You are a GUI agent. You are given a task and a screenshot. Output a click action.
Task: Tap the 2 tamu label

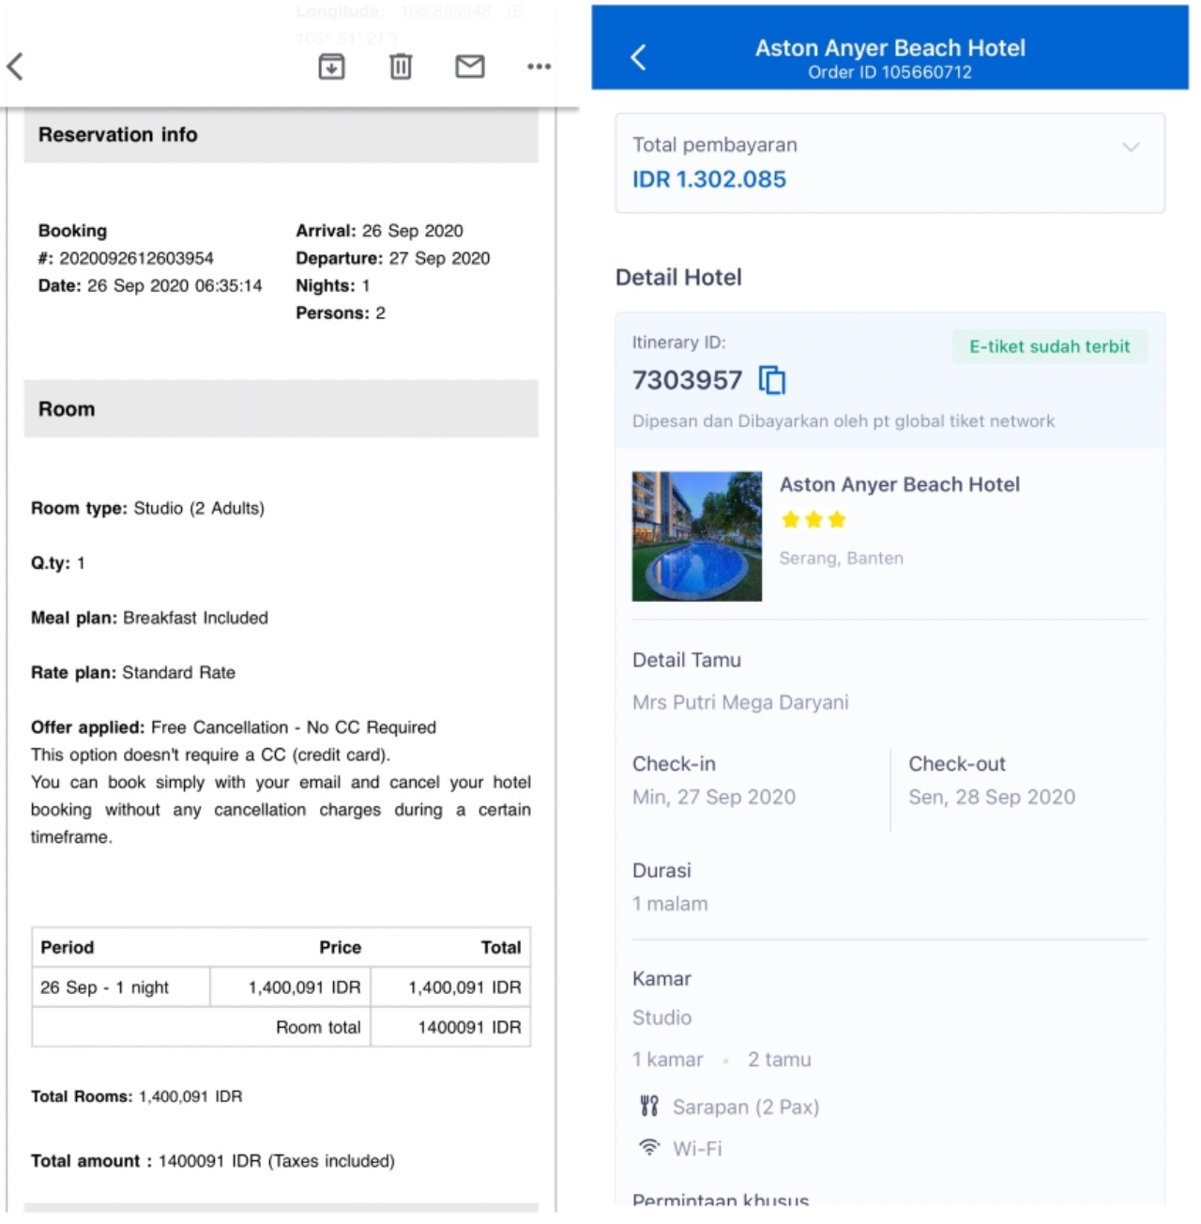[x=779, y=1059]
